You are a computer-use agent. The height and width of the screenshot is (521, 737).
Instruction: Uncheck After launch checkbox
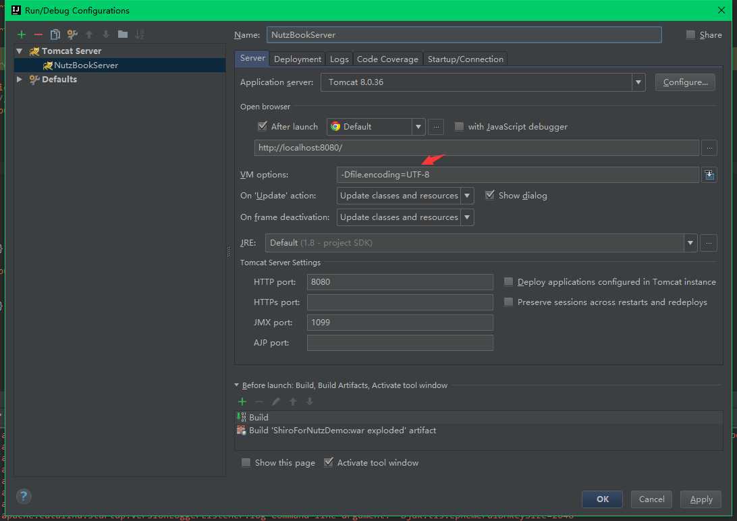[263, 126]
